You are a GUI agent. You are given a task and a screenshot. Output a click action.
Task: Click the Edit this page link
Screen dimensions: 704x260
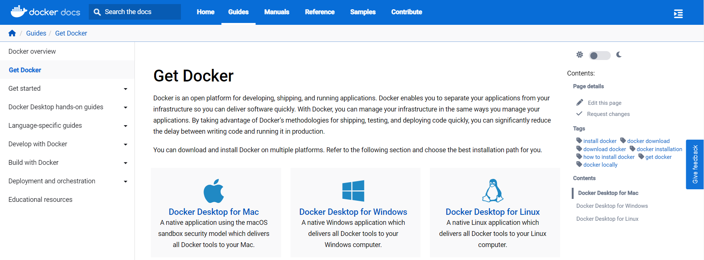(x=604, y=103)
